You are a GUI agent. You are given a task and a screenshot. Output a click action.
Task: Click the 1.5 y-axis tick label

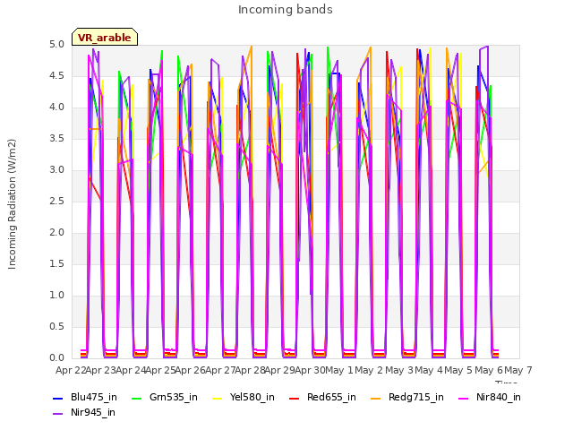click(x=56, y=264)
